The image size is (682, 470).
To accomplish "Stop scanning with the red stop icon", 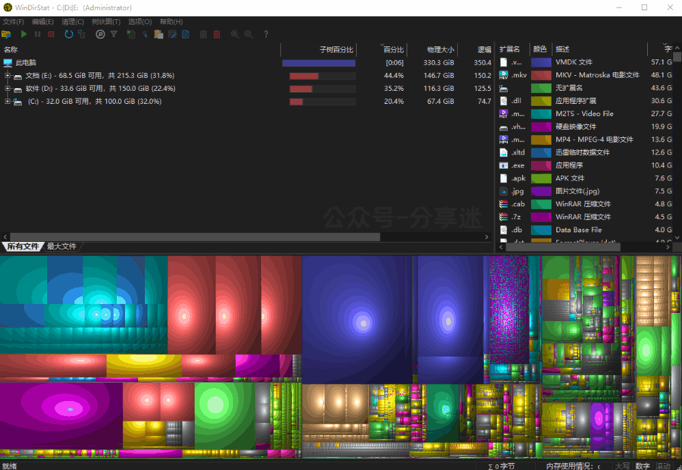I will point(51,33).
